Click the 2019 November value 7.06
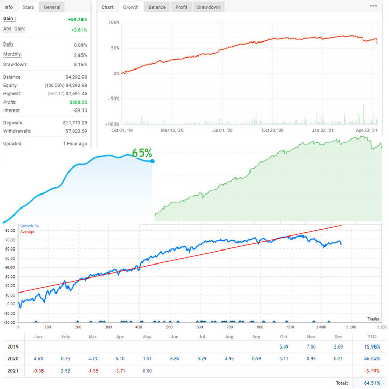Image resolution: width=389 pixels, height=389 pixels. pyautogui.click(x=311, y=346)
